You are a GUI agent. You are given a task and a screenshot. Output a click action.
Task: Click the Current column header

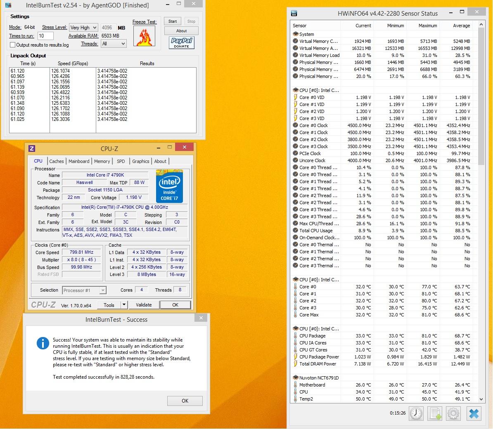(357, 26)
